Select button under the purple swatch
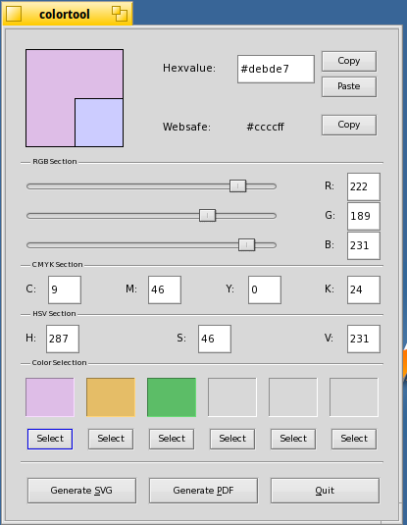407x525 pixels. (50, 439)
